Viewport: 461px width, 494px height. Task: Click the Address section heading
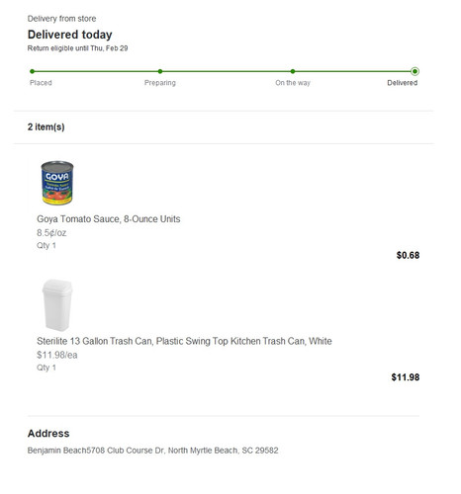48,434
